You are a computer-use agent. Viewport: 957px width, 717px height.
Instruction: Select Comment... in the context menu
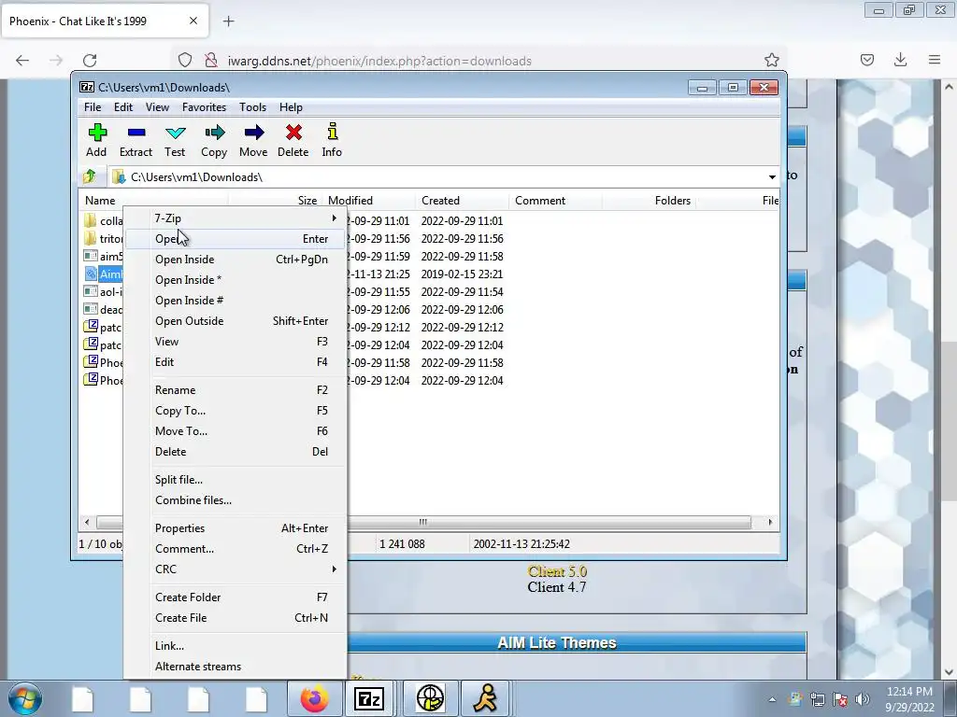tap(236, 549)
